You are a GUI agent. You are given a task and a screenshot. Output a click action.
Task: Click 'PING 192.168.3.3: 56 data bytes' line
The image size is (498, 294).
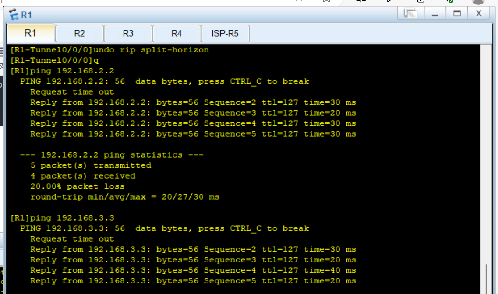(165, 228)
